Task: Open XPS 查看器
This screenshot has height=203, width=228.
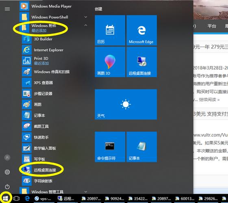Action: click(x=55, y=83)
